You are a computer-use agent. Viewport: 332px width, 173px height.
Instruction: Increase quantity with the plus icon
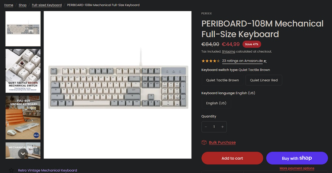click(x=222, y=127)
